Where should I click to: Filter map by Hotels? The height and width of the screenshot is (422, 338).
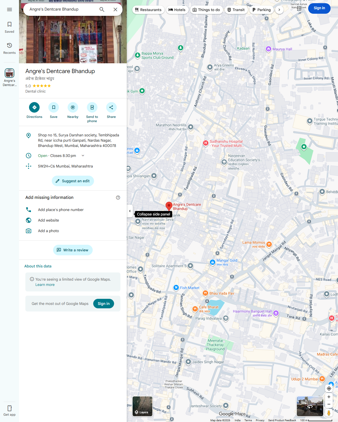(x=177, y=10)
